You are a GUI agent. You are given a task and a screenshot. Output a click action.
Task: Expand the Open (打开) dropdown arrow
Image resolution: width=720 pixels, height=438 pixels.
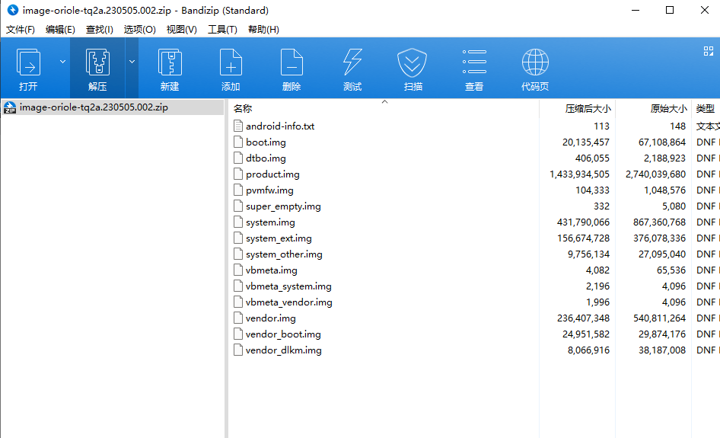coord(62,62)
